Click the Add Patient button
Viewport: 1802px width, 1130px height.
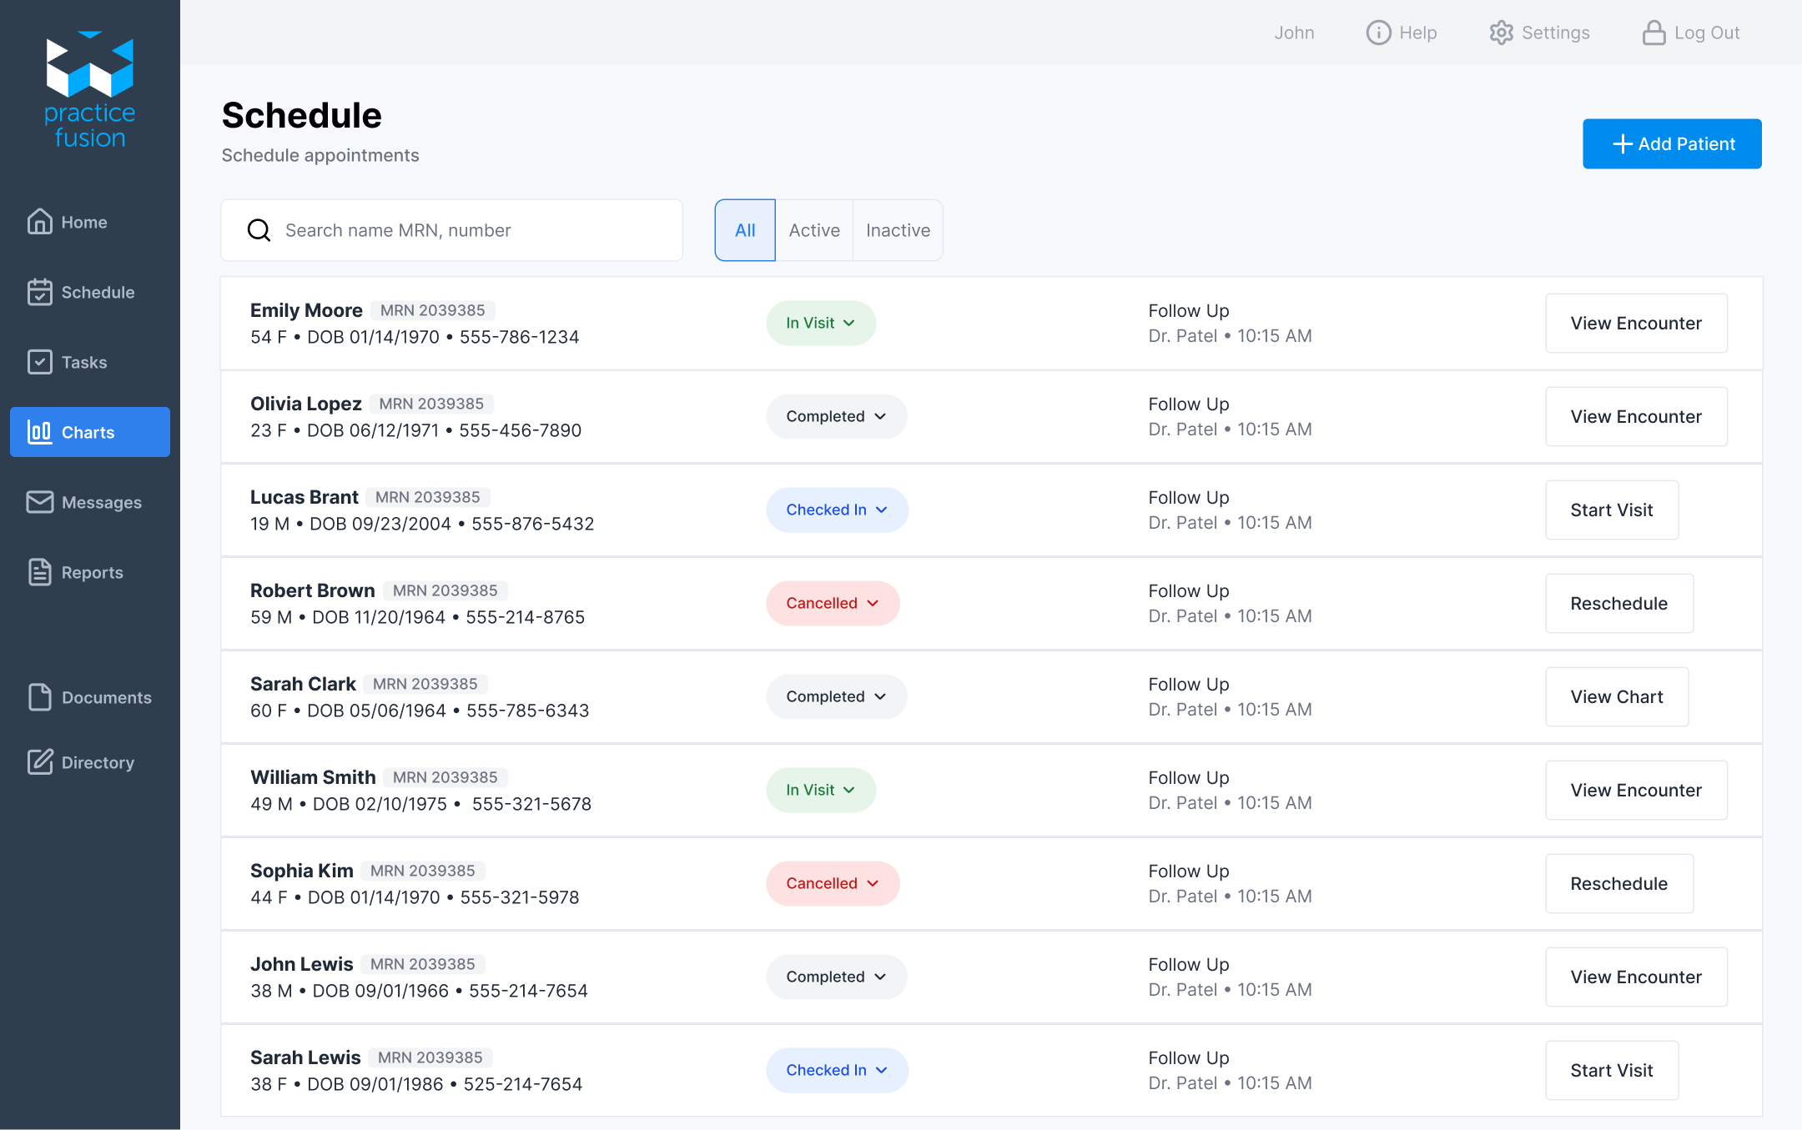[x=1672, y=143]
